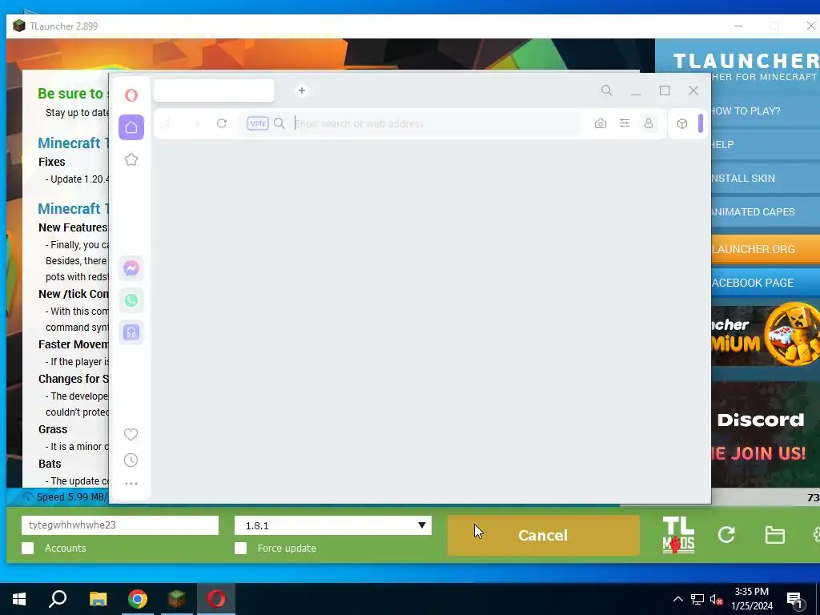Click the username field tytegwhhwhwhe23
Image resolution: width=820 pixels, height=615 pixels.
tap(120, 525)
